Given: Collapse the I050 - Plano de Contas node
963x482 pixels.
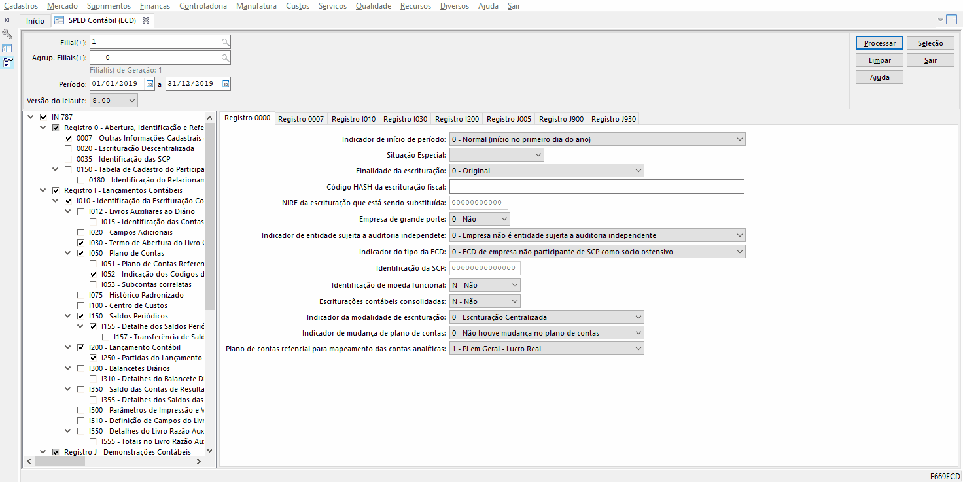Looking at the screenshot, I should (x=68, y=253).
